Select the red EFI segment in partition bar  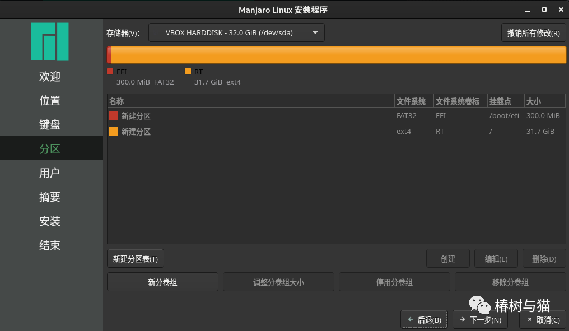coord(109,55)
